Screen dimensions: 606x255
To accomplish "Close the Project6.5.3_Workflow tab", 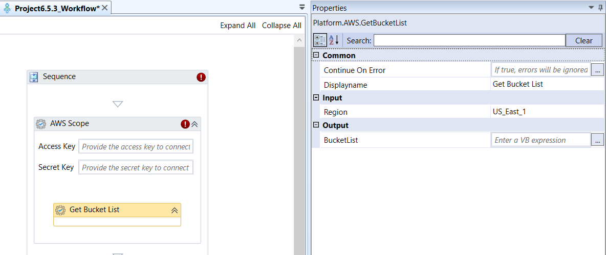I will (104, 8).
